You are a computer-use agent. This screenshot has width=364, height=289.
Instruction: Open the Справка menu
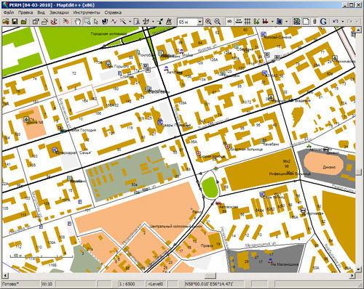(113, 12)
